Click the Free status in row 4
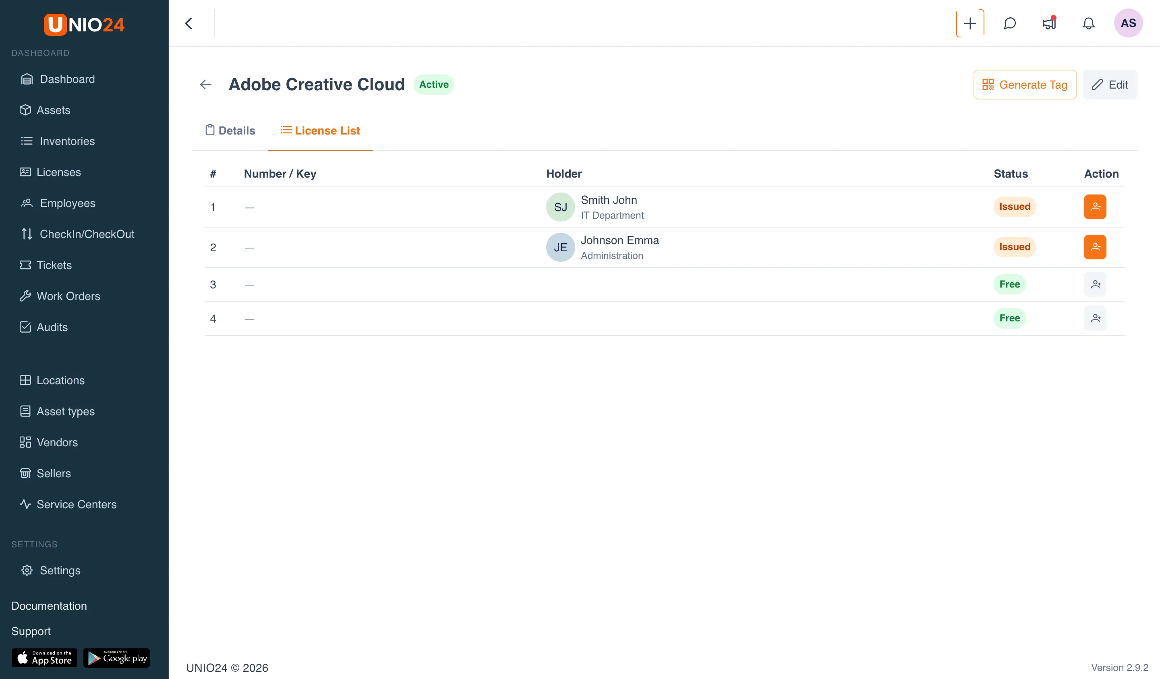1160x679 pixels. click(1009, 319)
